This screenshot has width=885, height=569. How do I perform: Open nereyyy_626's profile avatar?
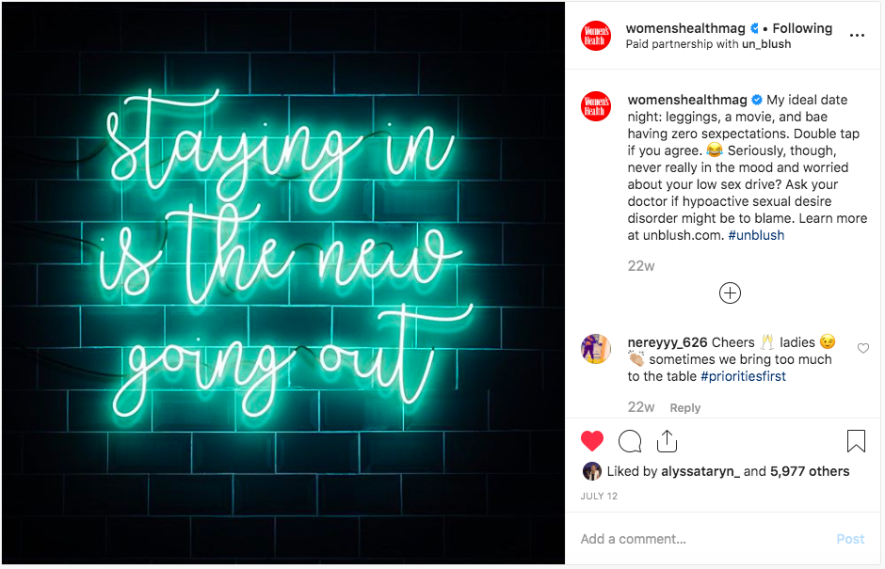point(596,349)
